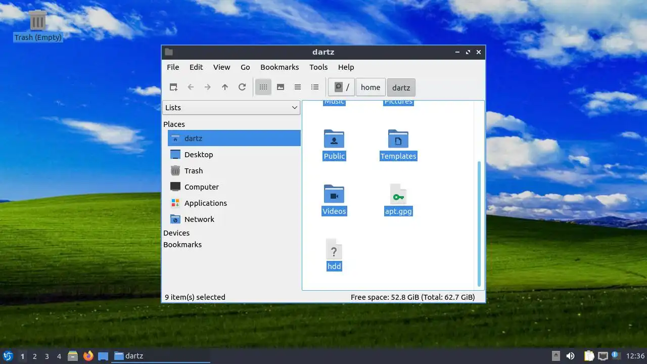The height and width of the screenshot is (364, 647).
Task: Open the Lubuntu start menu
Action: point(8,356)
